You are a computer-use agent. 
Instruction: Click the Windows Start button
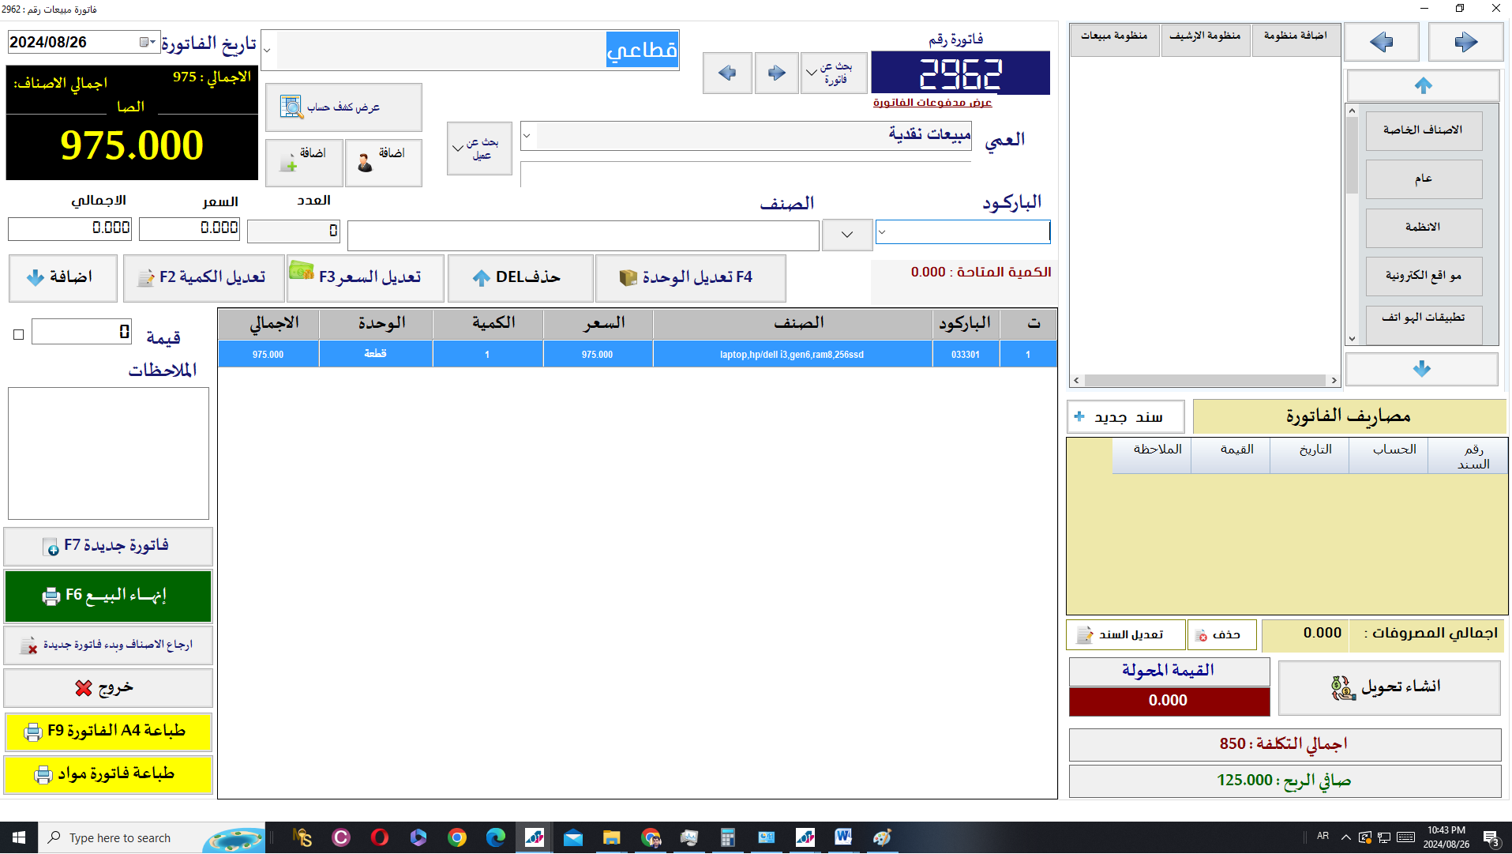tap(19, 837)
